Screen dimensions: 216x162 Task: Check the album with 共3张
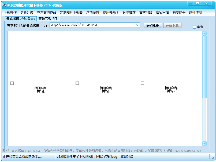coord(143,83)
